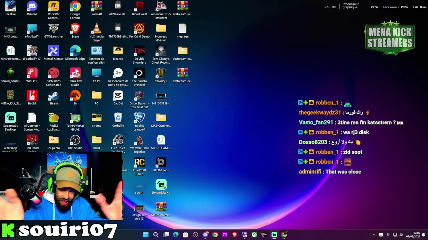
Task: Launch PRISM Lens from the desktop
Action: (x=161, y=165)
